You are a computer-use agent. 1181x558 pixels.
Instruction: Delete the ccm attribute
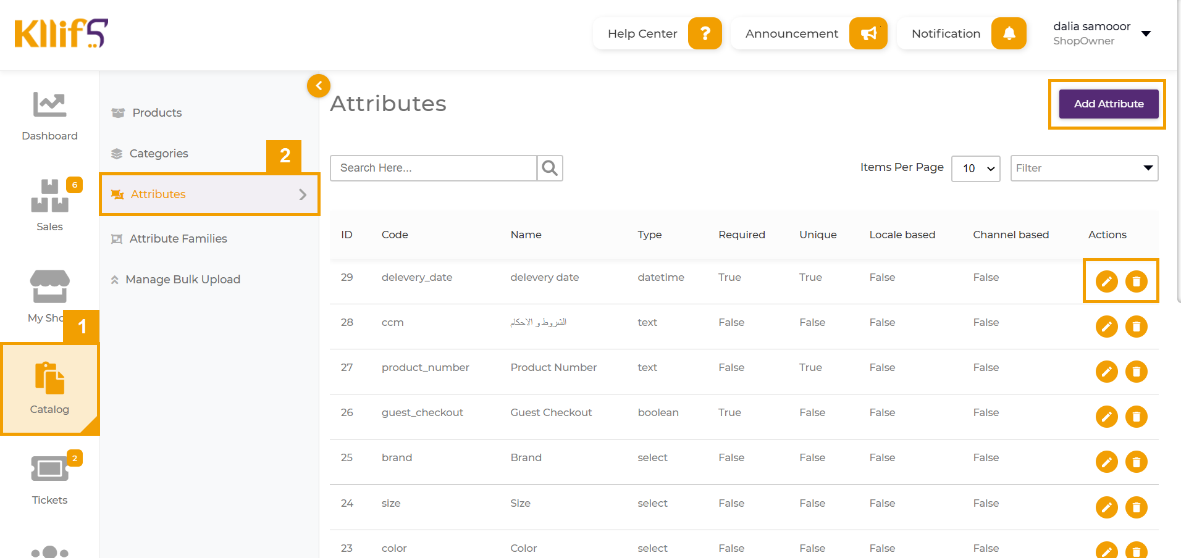1137,327
